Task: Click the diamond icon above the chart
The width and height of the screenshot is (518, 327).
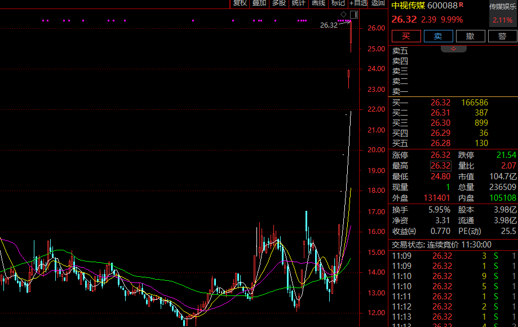Action: click(x=344, y=14)
